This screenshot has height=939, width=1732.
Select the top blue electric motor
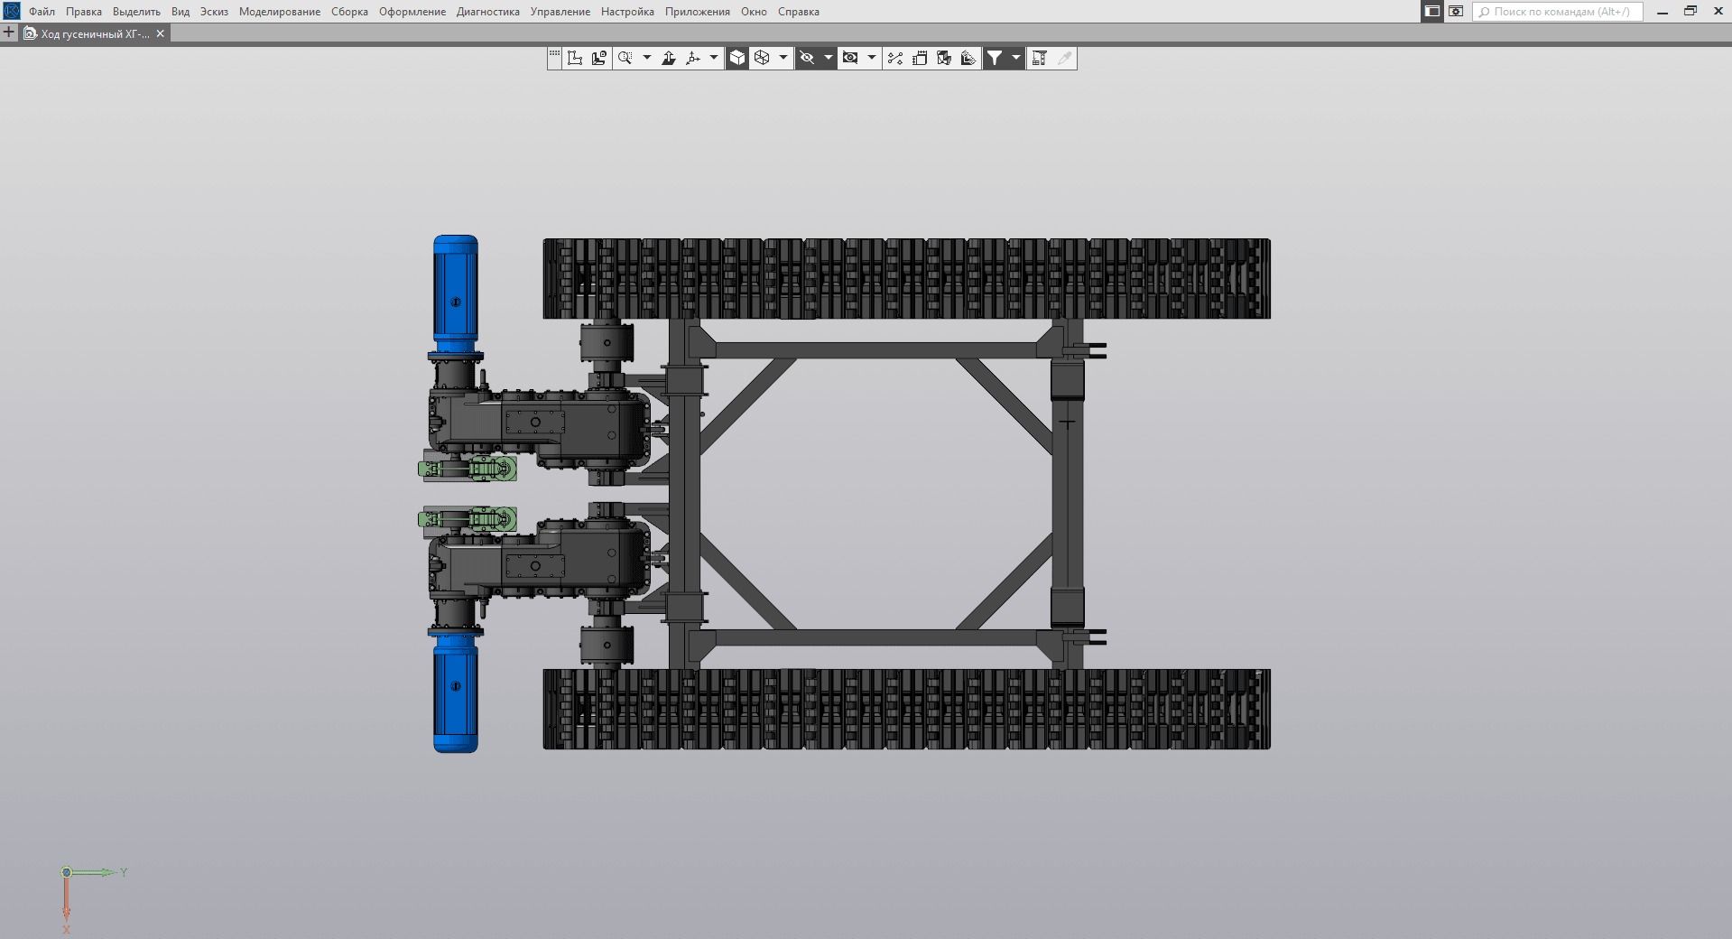click(456, 293)
